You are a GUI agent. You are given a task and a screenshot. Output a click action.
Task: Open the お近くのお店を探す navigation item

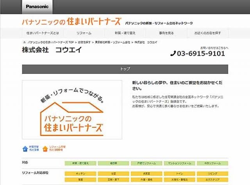(x=207, y=33)
